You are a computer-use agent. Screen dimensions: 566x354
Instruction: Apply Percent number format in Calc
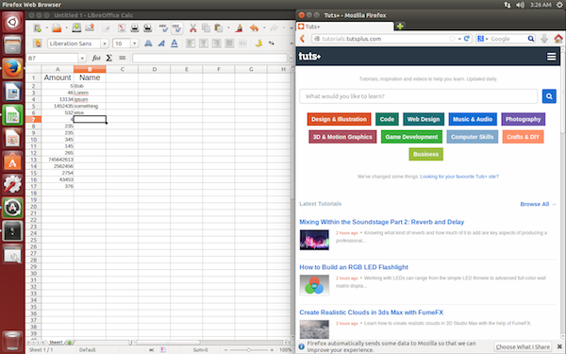pos(272,43)
